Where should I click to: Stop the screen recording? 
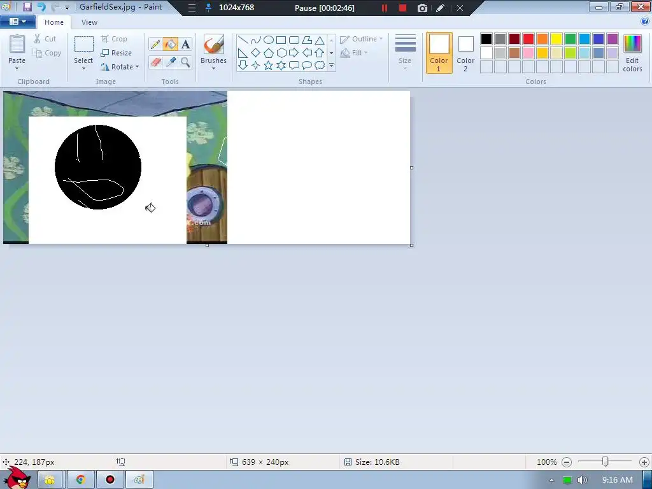pyautogui.click(x=402, y=8)
